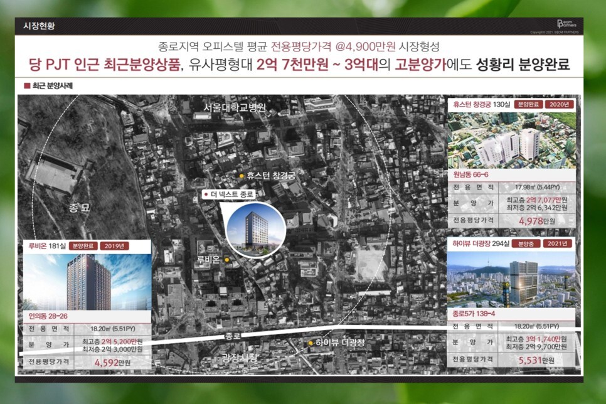
Task: Click the 최저층 2억 6,342만원 price
Action: [x=537, y=208]
